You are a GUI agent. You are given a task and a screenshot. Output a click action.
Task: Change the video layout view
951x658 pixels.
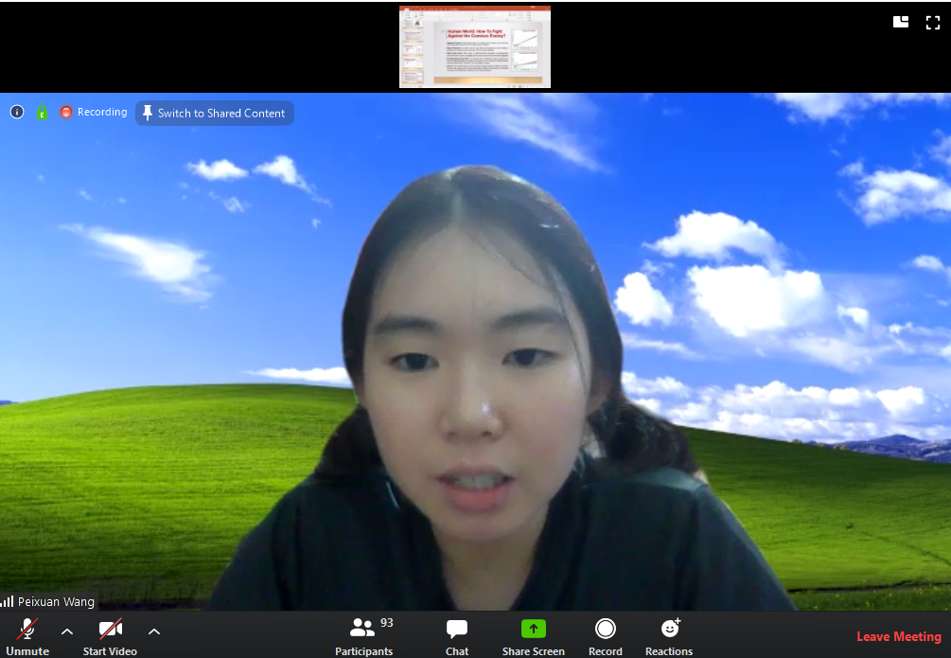pos(901,23)
